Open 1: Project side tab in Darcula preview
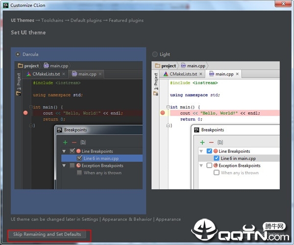 pos(19,81)
